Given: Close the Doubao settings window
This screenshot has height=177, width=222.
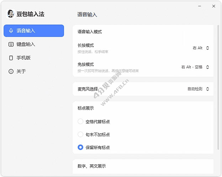Looking at the screenshot, I should pos(214,6).
